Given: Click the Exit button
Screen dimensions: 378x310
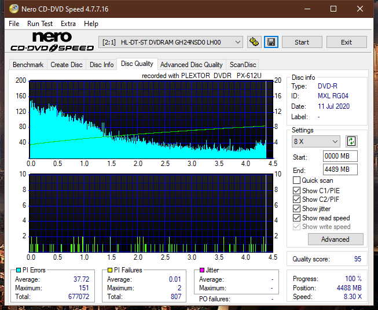Looking at the screenshot, I should coord(346,42).
